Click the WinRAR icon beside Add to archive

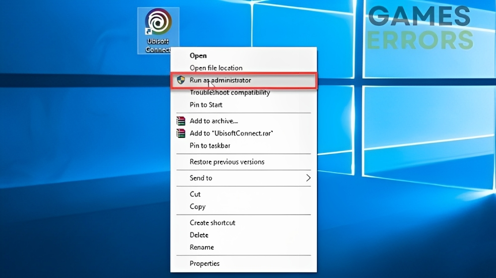(x=181, y=121)
